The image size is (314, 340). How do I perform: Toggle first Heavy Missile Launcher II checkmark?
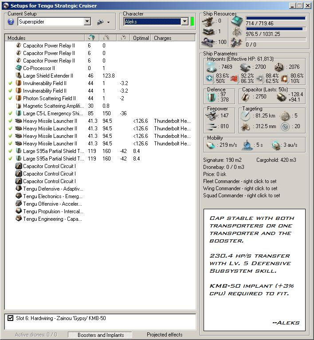click(x=10, y=121)
